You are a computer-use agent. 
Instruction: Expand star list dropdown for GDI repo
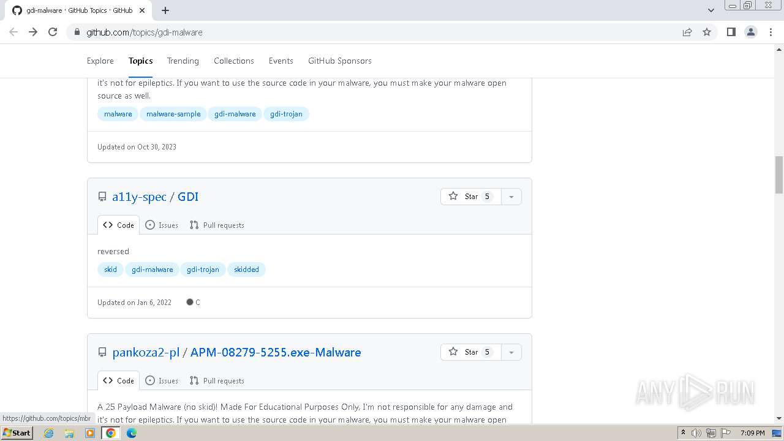click(x=511, y=197)
